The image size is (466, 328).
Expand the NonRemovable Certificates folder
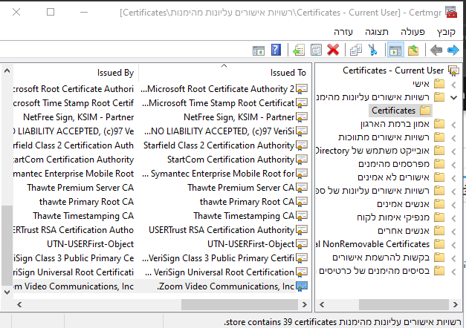(454, 245)
